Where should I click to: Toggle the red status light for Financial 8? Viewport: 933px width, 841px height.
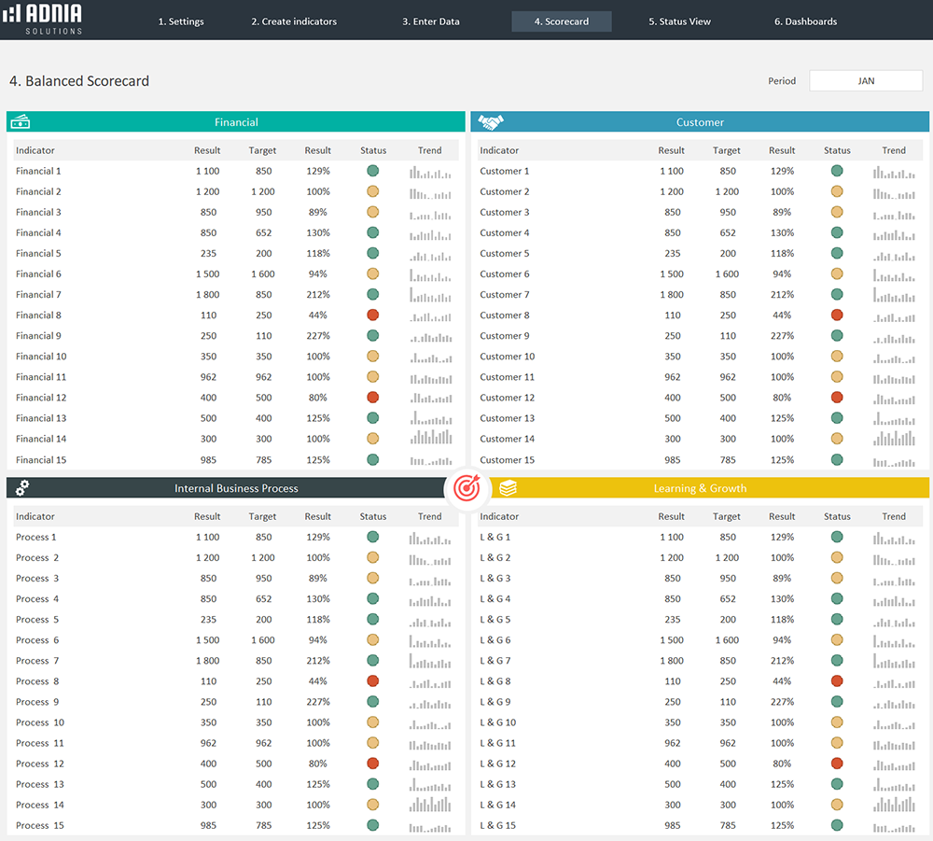372,315
